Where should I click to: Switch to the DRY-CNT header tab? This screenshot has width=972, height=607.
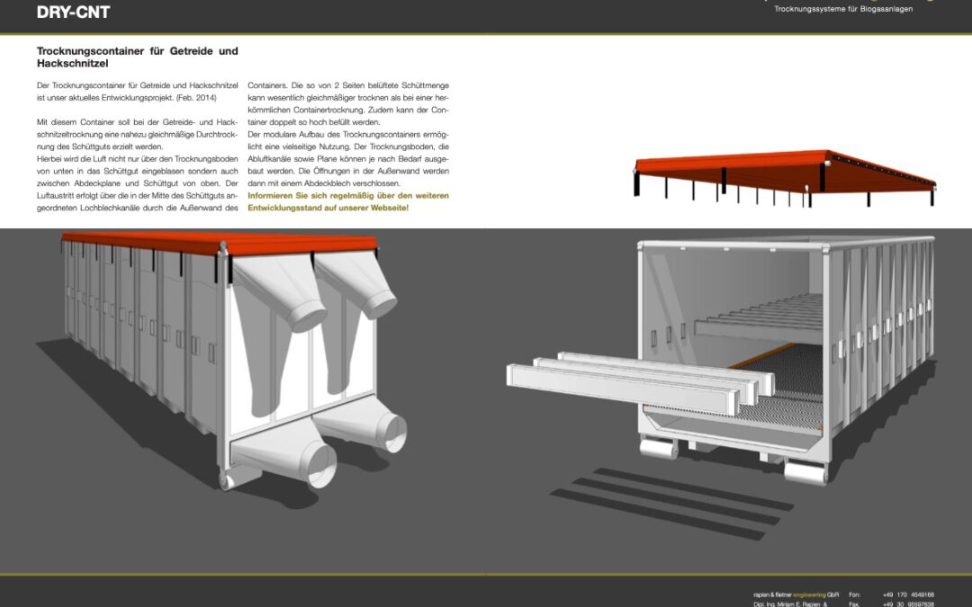pos(71,12)
